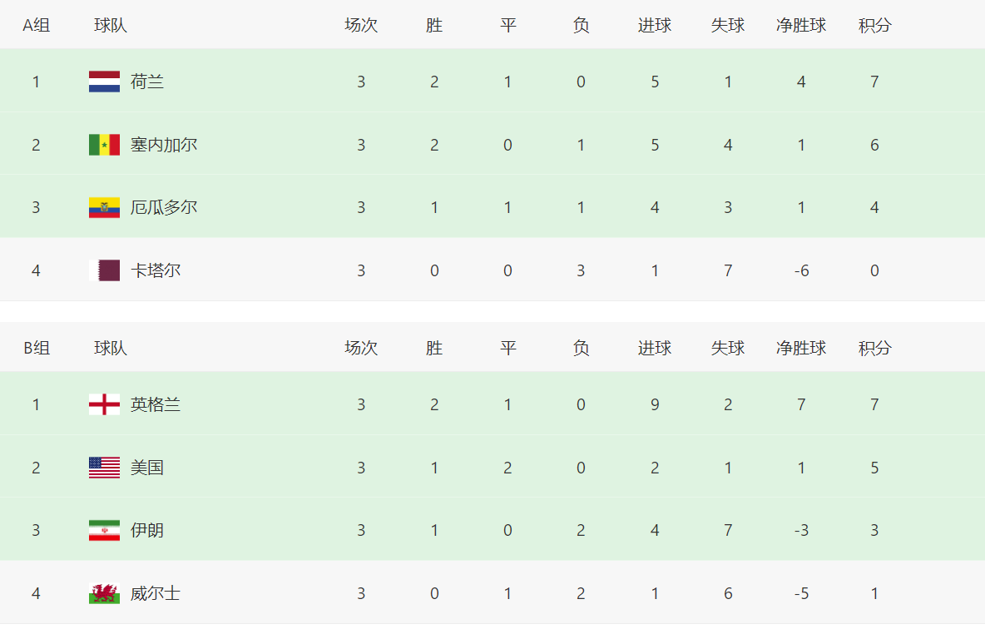Click the A组 group header label
Image resolution: width=985 pixels, height=634 pixels.
36,25
